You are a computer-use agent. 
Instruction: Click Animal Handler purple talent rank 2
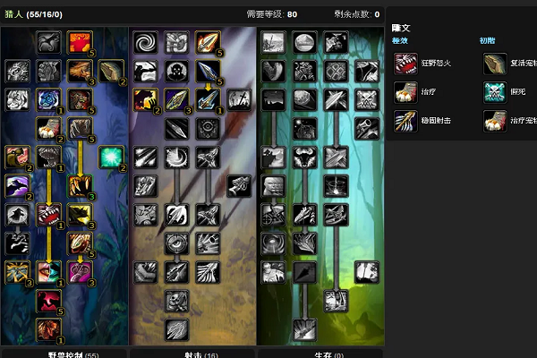18,186
